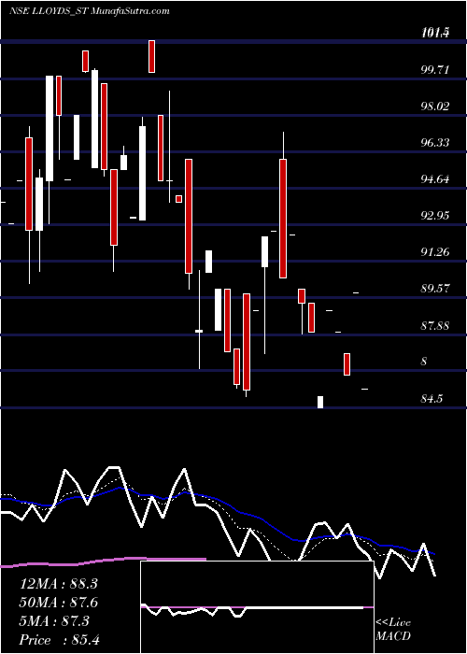Click the 84.5 price axis label

click(x=432, y=399)
